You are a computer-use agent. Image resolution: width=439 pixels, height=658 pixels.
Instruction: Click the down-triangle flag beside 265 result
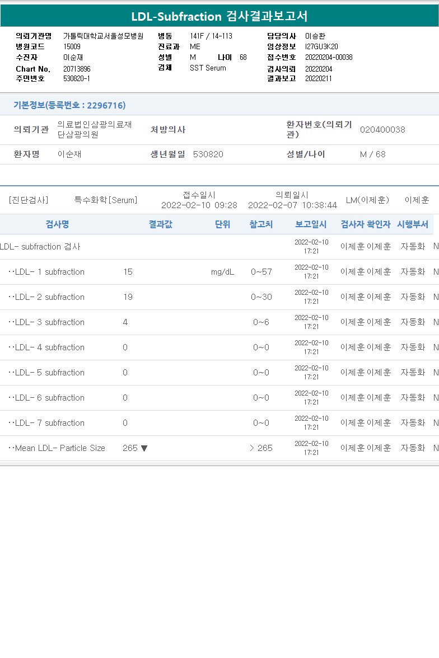144,448
